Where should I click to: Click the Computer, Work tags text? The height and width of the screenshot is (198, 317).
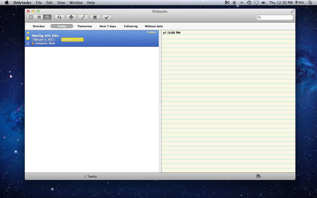(45, 44)
